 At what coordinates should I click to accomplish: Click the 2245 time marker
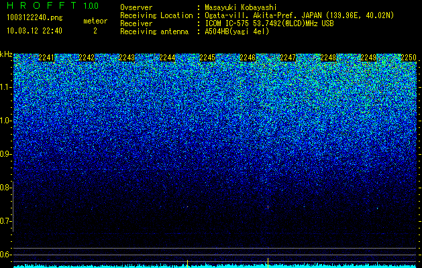207,58
